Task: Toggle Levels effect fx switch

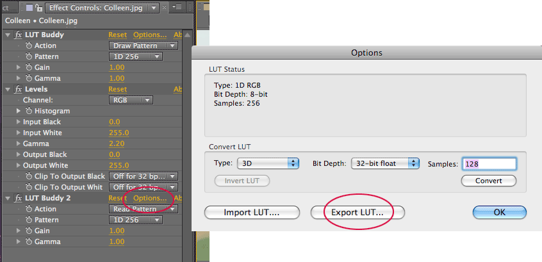Action: pos(18,89)
